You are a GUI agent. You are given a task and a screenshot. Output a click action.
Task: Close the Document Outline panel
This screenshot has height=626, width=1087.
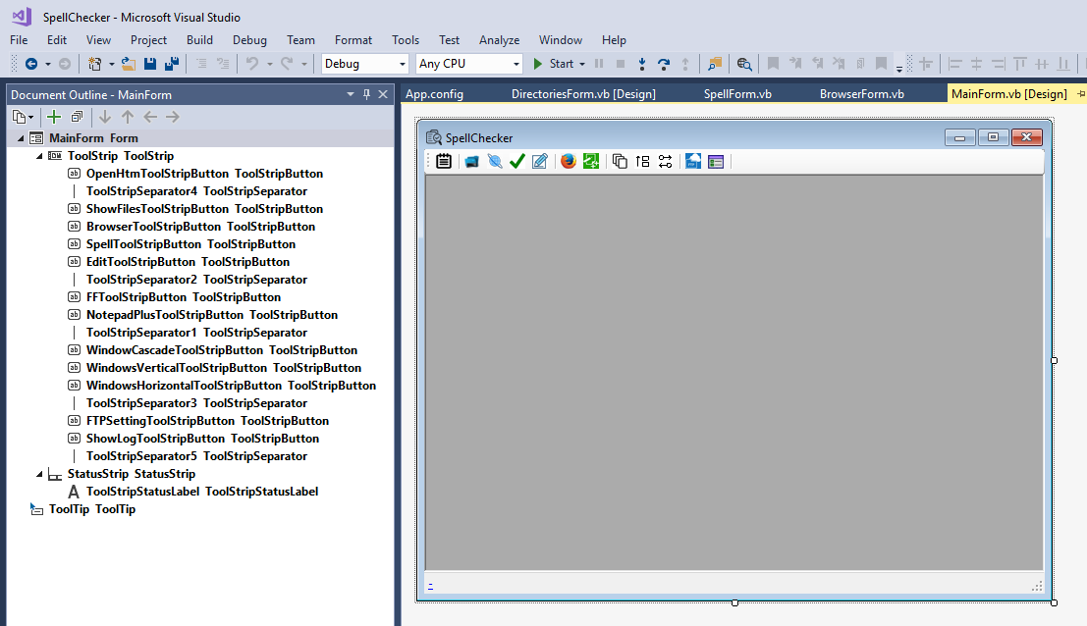click(x=383, y=94)
